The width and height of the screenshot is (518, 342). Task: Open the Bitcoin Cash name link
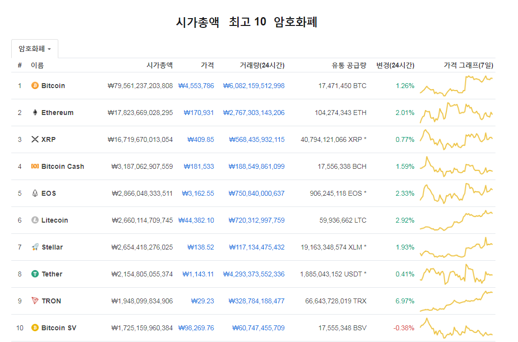click(63, 166)
